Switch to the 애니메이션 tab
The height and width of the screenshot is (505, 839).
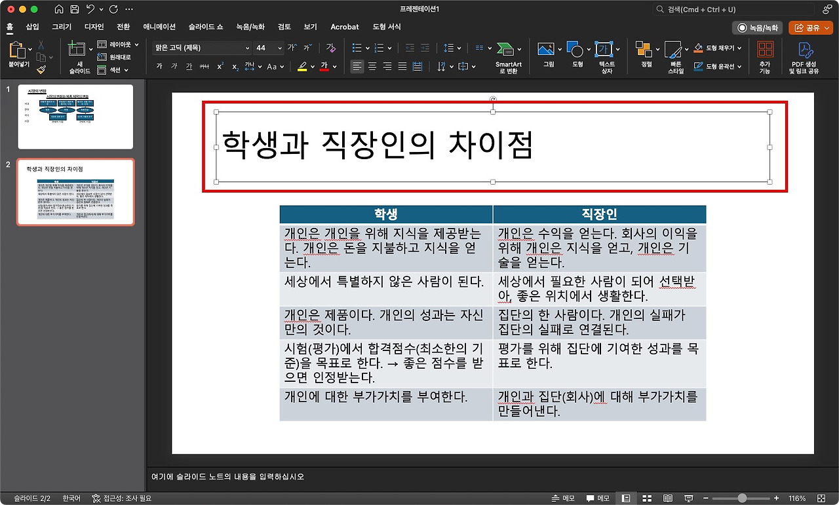pos(159,27)
